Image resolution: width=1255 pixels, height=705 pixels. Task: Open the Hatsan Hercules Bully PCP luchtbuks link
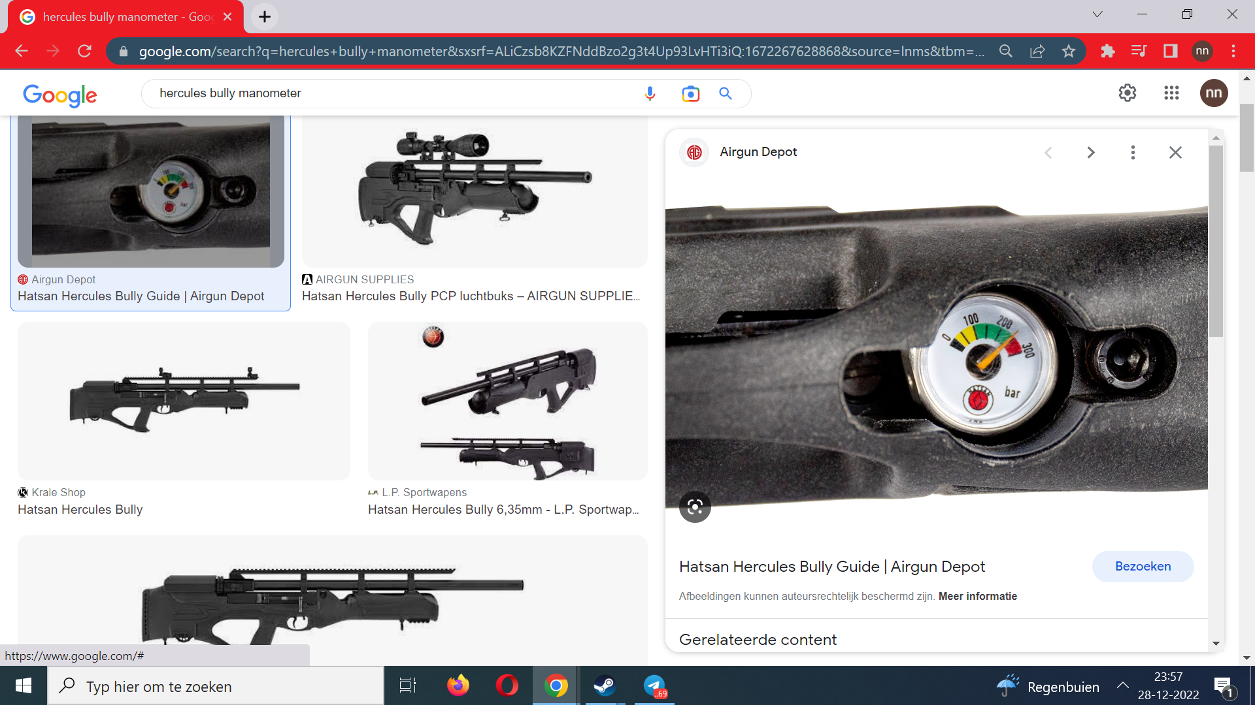coord(471,296)
